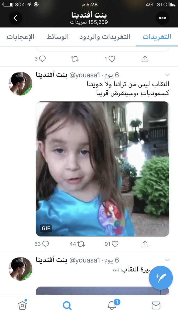Like the GIF tweet with 91 likes

(x=111, y=244)
